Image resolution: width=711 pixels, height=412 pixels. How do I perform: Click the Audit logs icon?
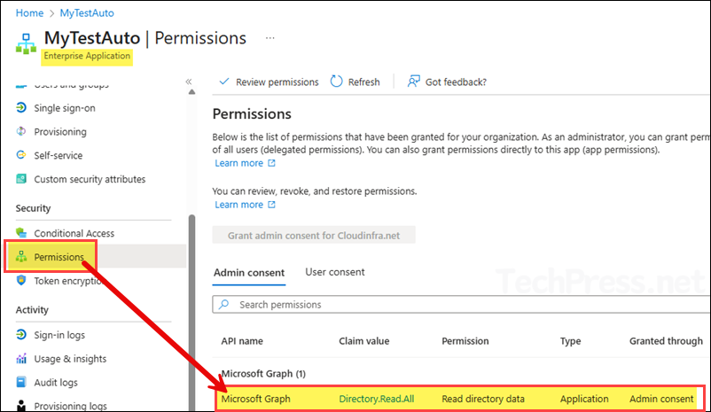[x=22, y=383]
